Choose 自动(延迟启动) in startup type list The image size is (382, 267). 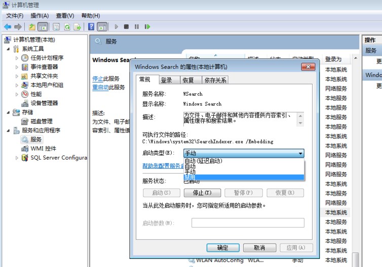click(244, 161)
